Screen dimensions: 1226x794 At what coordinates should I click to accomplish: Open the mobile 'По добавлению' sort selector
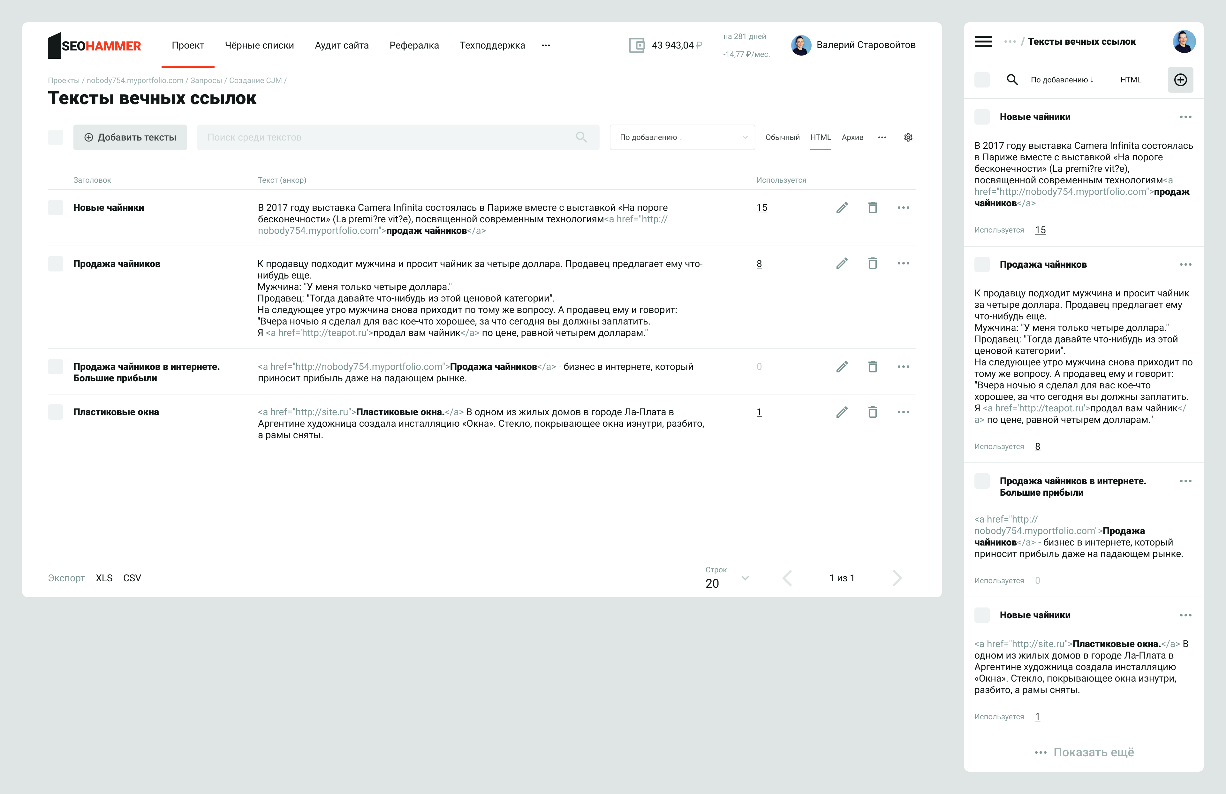pyautogui.click(x=1062, y=80)
